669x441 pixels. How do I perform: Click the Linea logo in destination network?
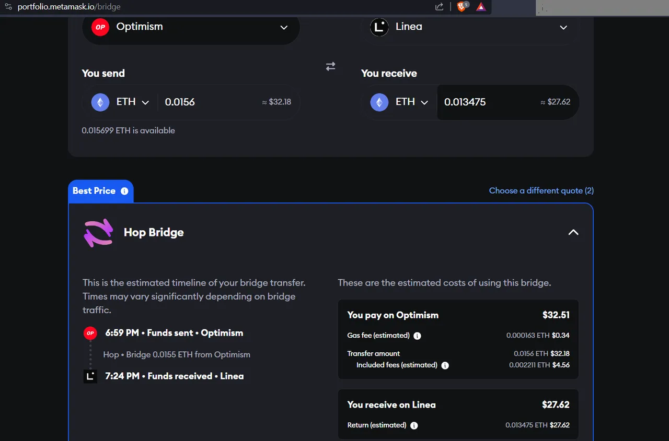[x=379, y=27]
